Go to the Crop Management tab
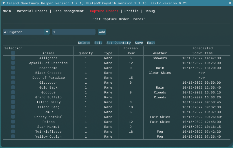The width and height of the screenshot is (233, 148). pos(69,11)
